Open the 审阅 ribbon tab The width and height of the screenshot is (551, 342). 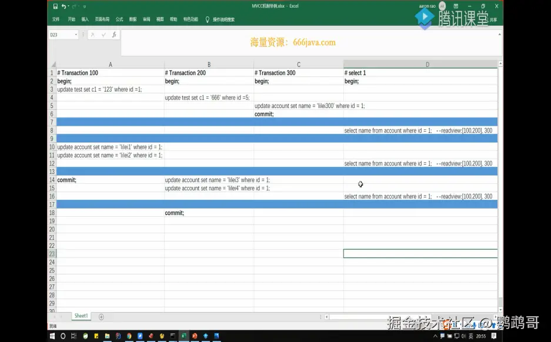[146, 19]
